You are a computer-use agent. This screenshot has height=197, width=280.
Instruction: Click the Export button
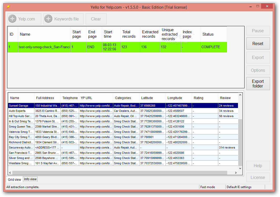click(258, 57)
